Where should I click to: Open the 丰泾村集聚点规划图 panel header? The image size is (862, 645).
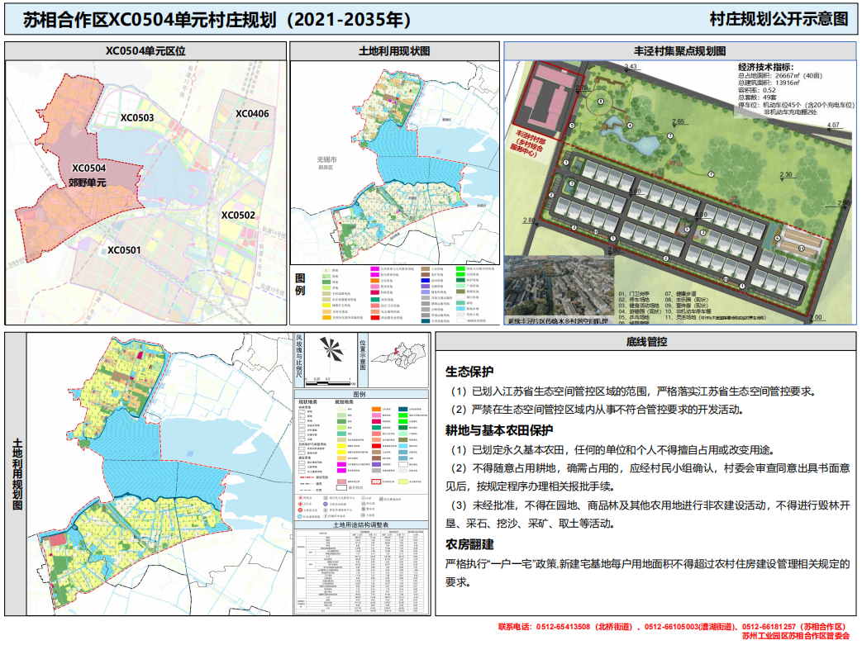pyautogui.click(x=679, y=50)
